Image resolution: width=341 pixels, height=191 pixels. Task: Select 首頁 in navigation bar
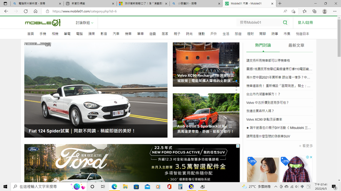click(x=30, y=34)
